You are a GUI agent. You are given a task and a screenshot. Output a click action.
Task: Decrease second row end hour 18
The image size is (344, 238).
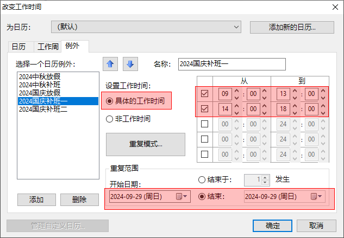[x=295, y=112]
